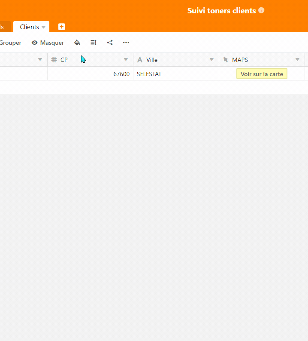The width and height of the screenshot is (308, 341).
Task: Open dropdown arrow on Clients tab
Action: [43, 27]
